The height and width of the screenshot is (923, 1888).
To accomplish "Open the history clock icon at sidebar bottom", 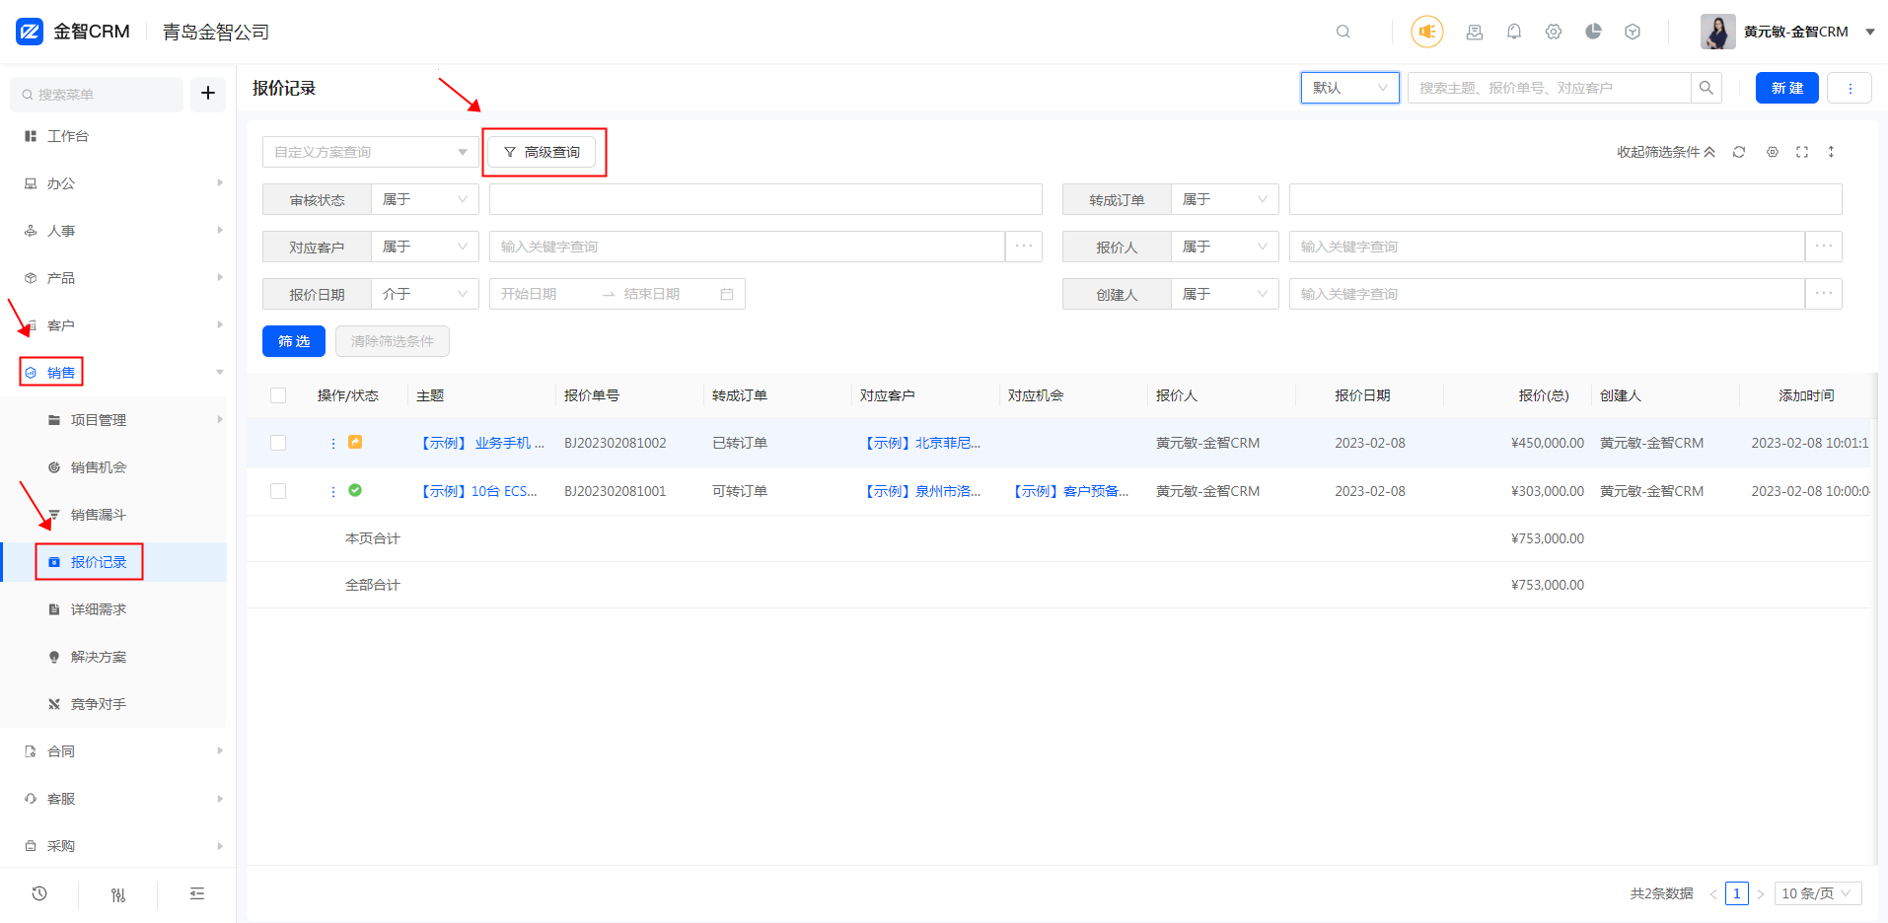I will (39, 893).
